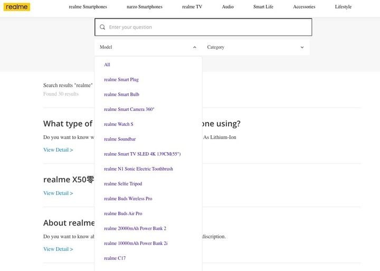This screenshot has height=271, width=380.
Task: Click the 'What type of' result heading
Action: tap(68, 124)
